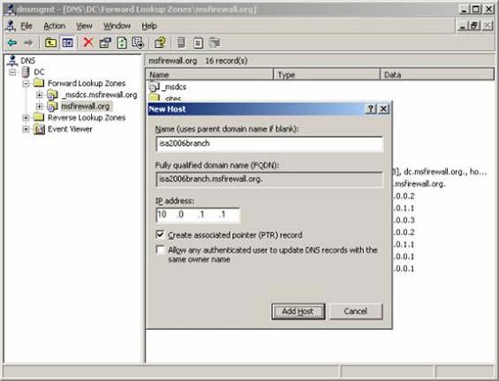The image size is (499, 381).
Task: Click the new record document toolbar icon
Action: point(198,43)
